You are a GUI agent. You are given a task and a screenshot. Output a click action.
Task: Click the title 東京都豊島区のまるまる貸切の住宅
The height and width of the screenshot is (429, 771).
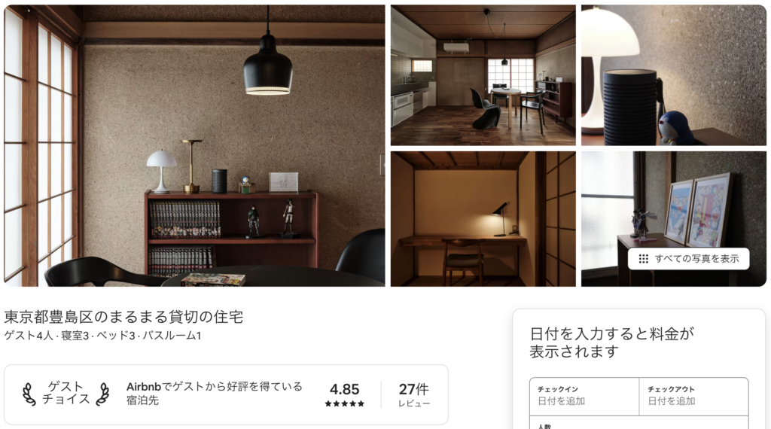[123, 317]
